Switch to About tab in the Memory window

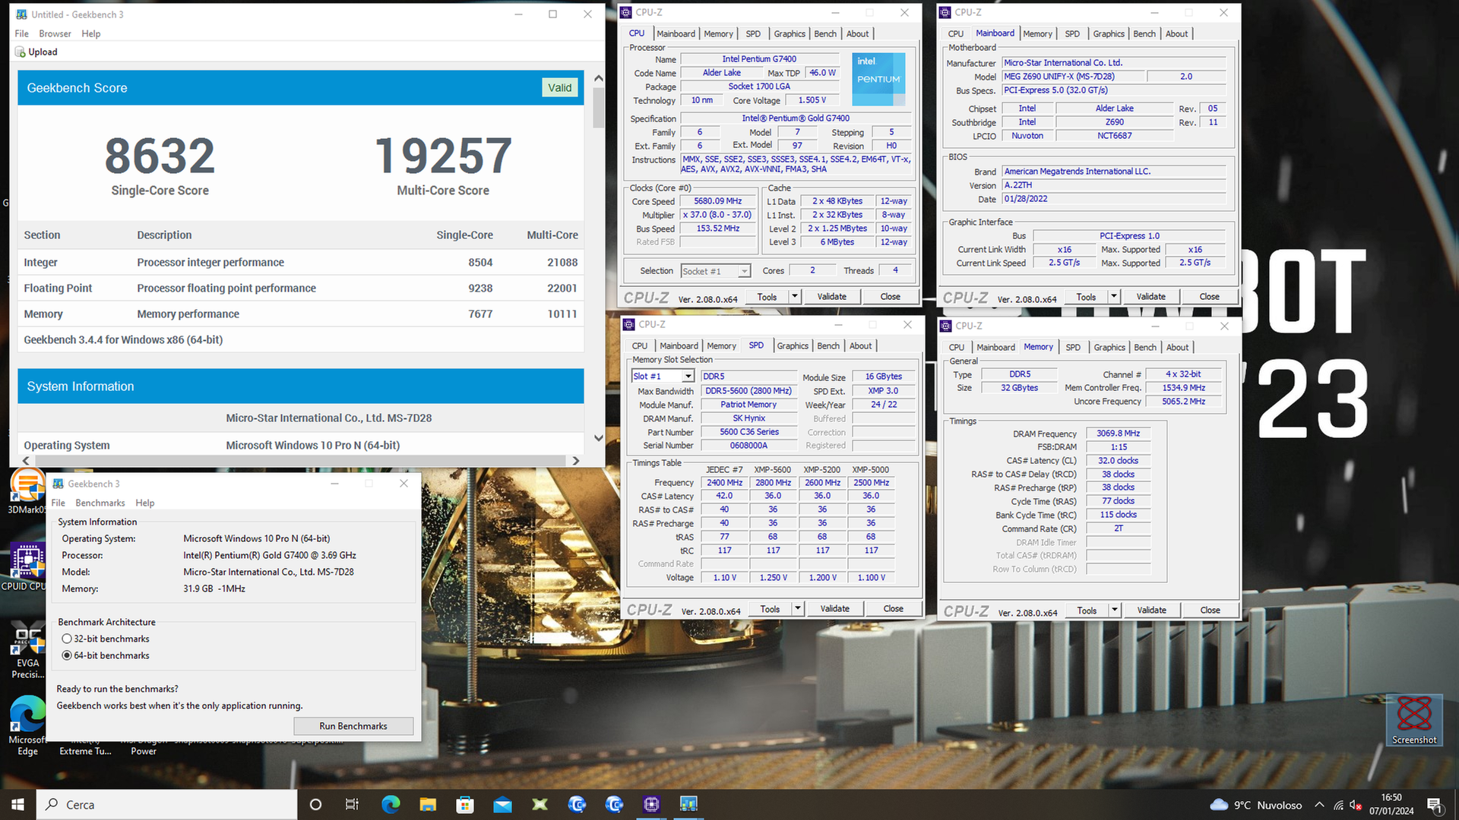1177,347
